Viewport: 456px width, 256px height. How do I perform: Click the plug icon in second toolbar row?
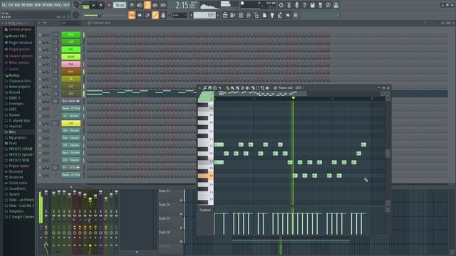point(272,15)
